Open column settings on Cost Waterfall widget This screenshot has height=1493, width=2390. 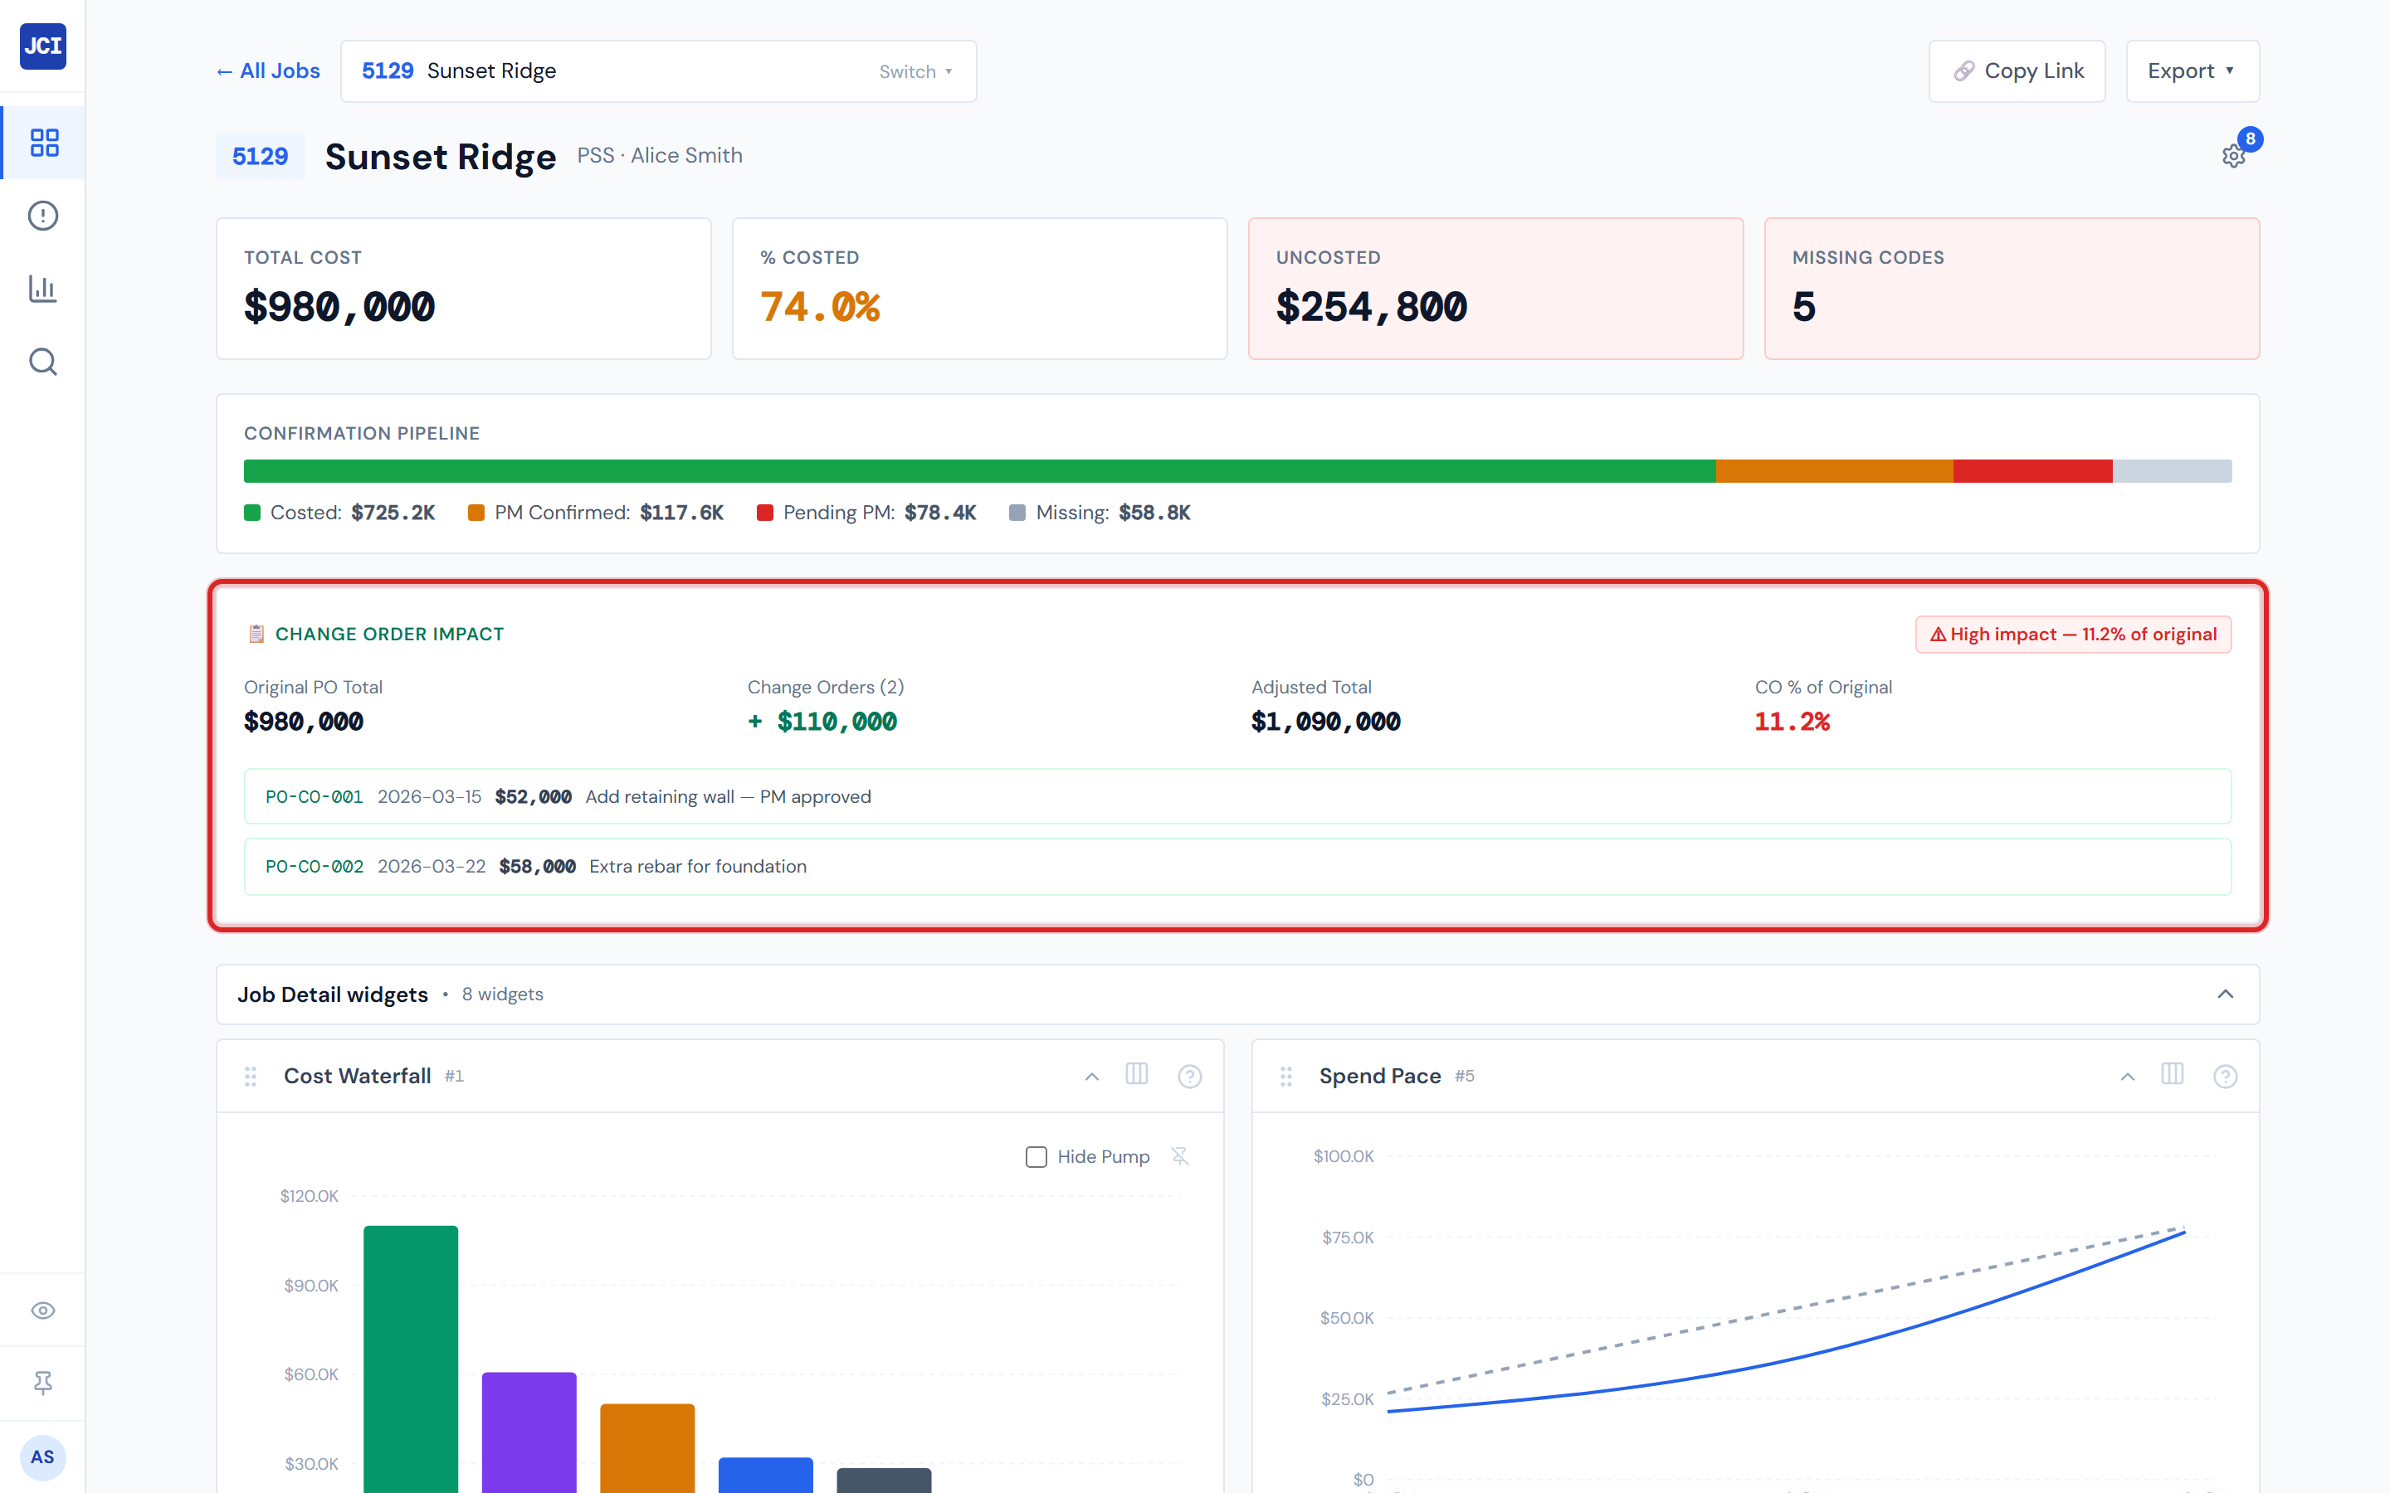1137,1075
